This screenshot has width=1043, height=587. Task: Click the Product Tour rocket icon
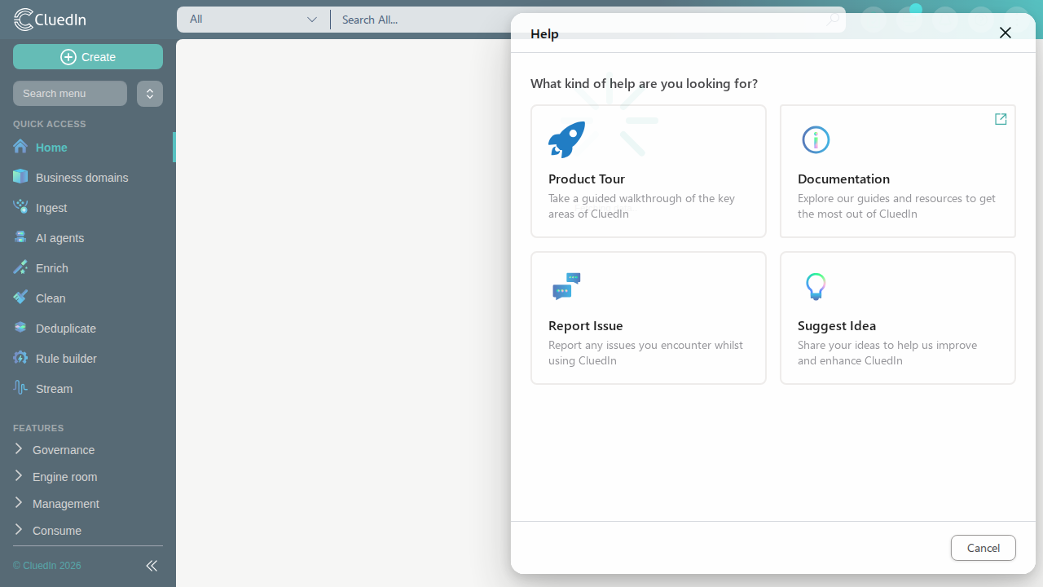click(x=567, y=139)
